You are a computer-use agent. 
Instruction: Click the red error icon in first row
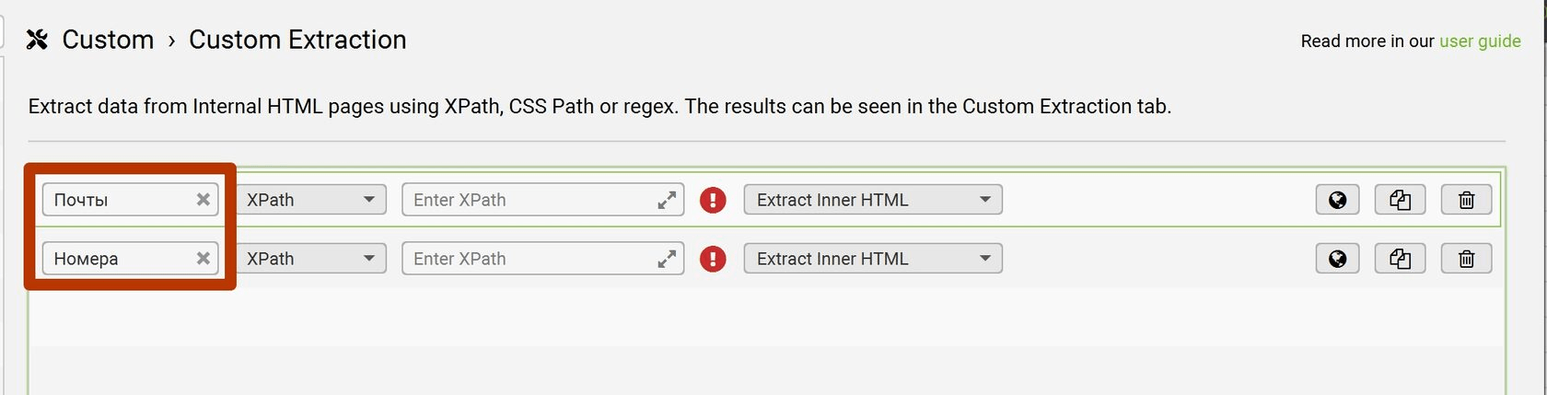click(x=713, y=200)
